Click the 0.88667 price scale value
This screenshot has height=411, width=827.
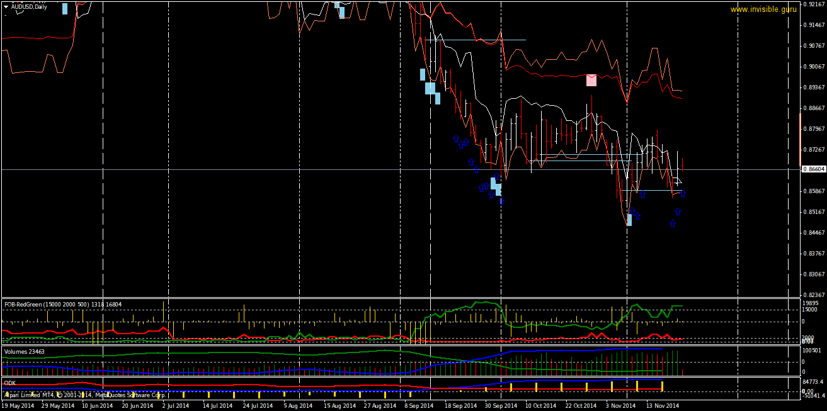click(x=814, y=108)
